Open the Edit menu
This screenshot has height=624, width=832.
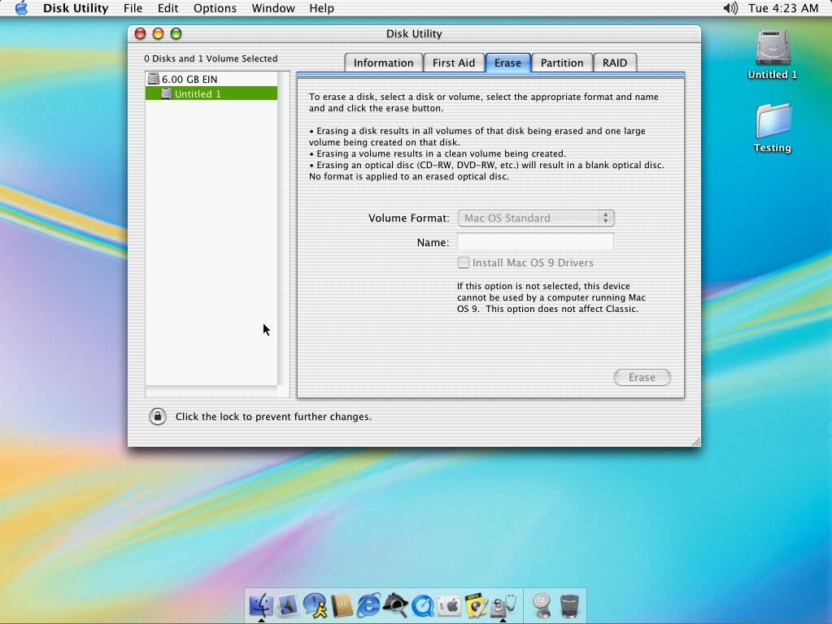pos(168,8)
